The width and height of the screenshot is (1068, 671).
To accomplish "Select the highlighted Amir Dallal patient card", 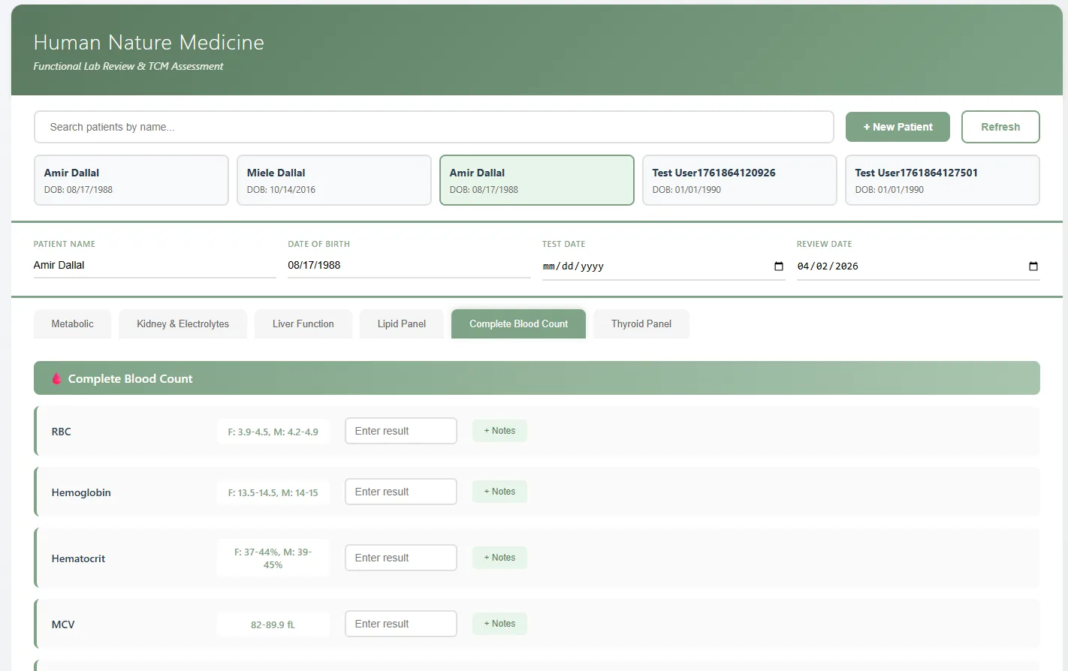I will click(537, 180).
